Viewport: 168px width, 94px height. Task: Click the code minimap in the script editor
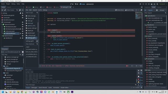tap(138, 16)
